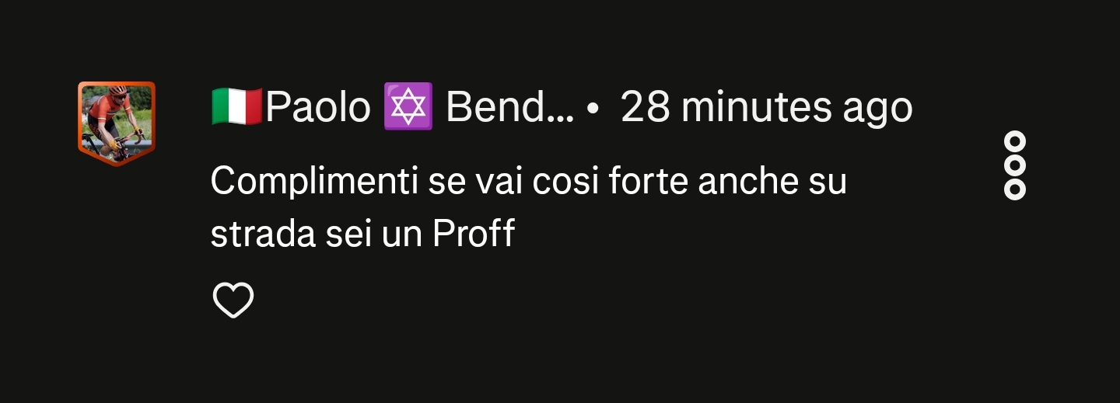Click the Italian flag emoji in username
Viewport: 1120px width, 403px height.
click(237, 108)
